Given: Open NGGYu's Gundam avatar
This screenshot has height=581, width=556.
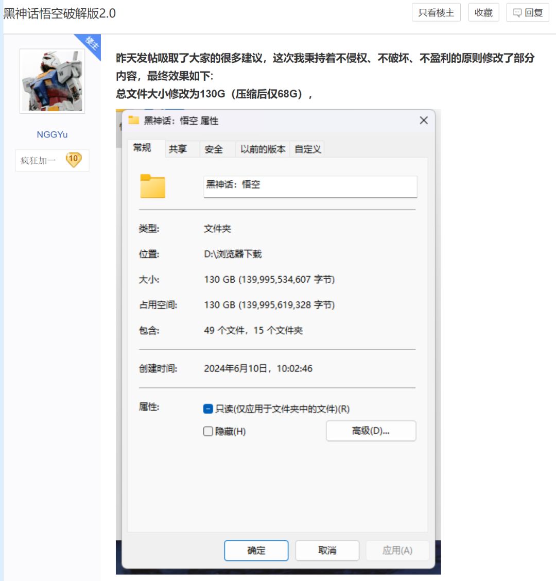Looking at the screenshot, I should 52,81.
